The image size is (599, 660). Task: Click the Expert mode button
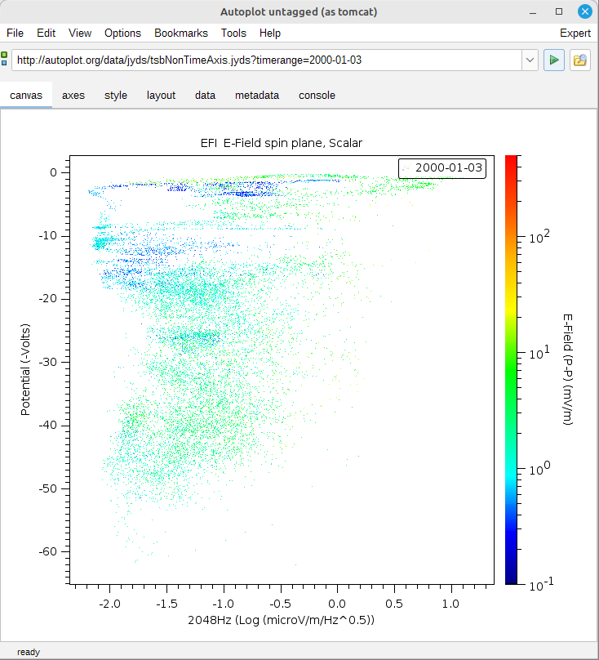click(575, 33)
